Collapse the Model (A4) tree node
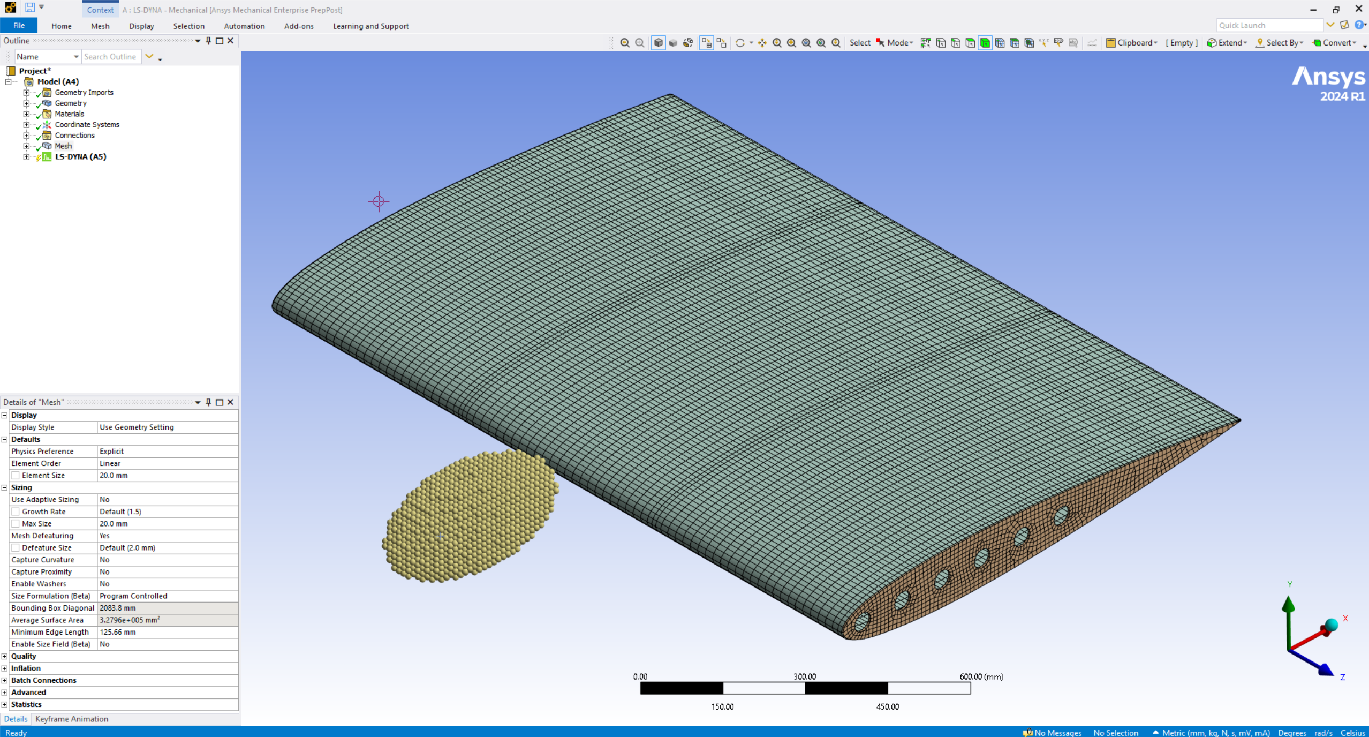The height and width of the screenshot is (737, 1369). pyautogui.click(x=9, y=82)
